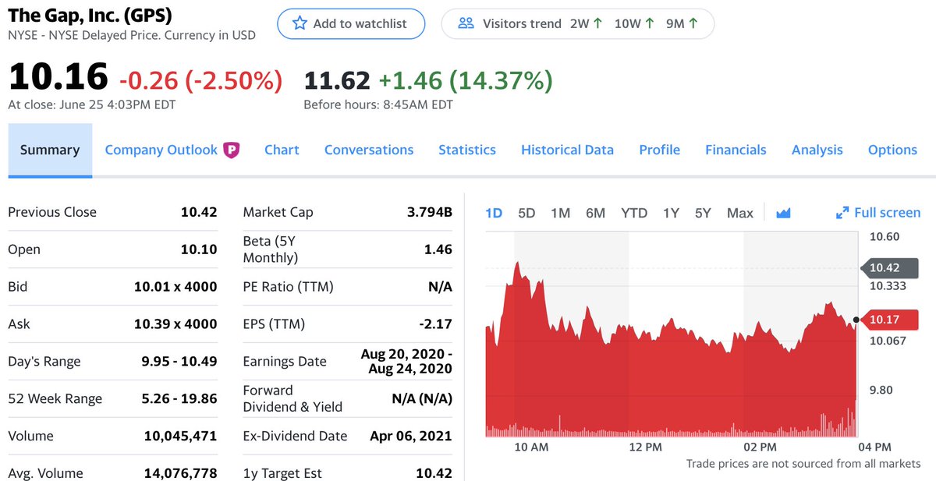Click the Market Cap value 3.794B
The height and width of the screenshot is (481, 936).
pos(430,212)
